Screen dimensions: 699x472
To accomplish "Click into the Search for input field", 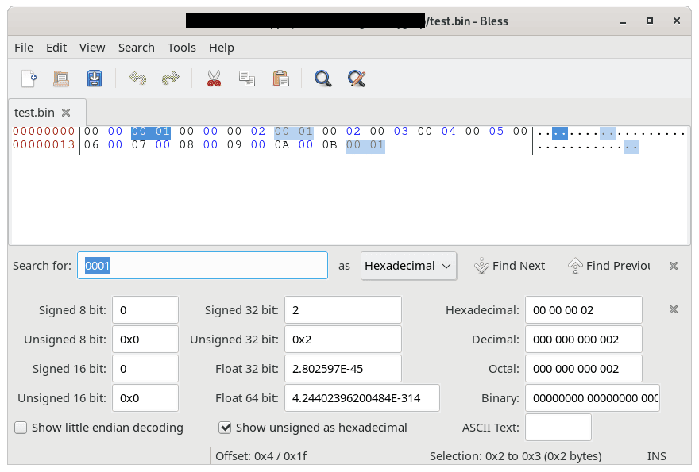I will coord(203,266).
